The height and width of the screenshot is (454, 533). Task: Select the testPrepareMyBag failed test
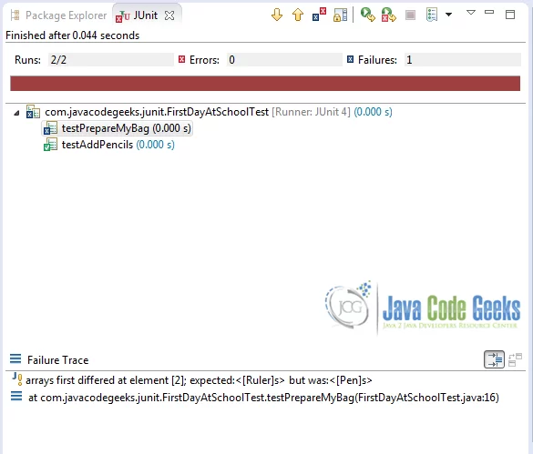[117, 128]
